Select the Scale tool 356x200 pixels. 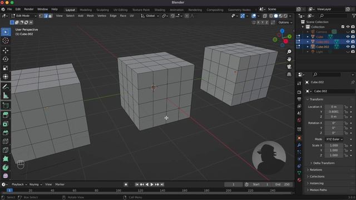pos(6,68)
